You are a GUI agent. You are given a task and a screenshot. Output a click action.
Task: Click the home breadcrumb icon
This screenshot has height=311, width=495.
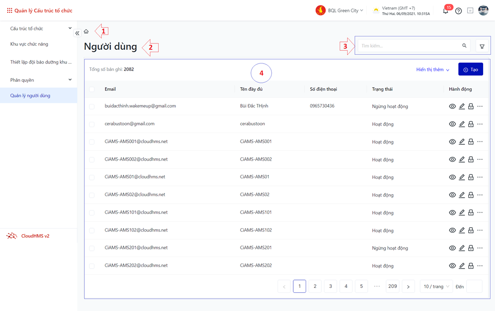coord(86,32)
